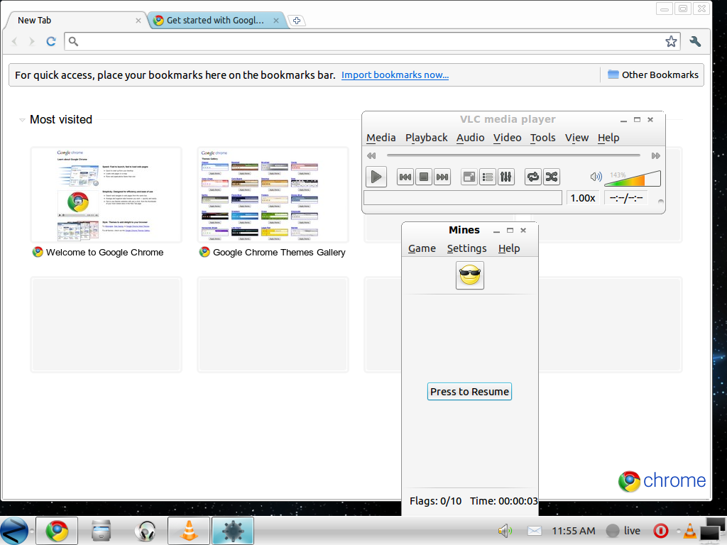Start playback with VLC play button
The height and width of the screenshot is (545, 727).
376,177
